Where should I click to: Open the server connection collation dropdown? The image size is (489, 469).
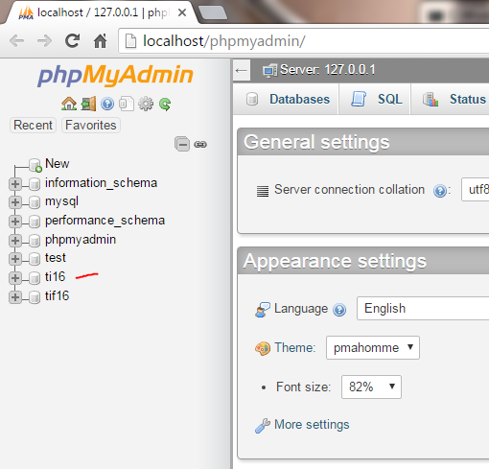(476, 190)
